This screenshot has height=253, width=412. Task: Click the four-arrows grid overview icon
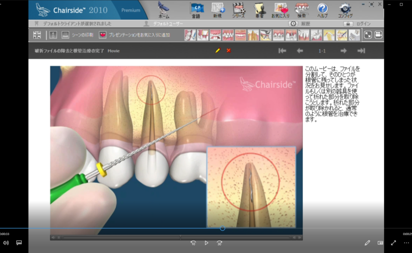37,35
